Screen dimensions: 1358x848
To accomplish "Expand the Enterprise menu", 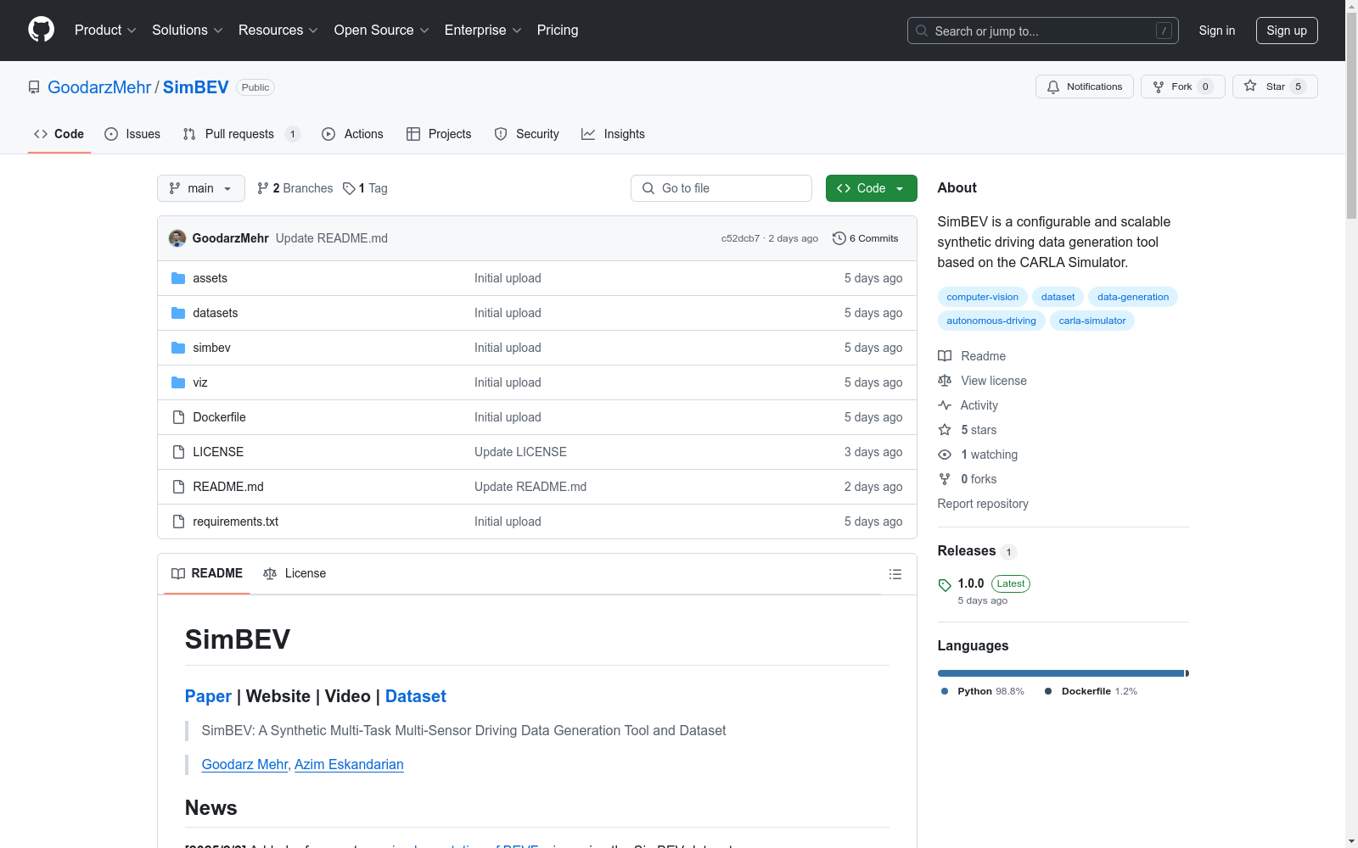I will point(483,30).
